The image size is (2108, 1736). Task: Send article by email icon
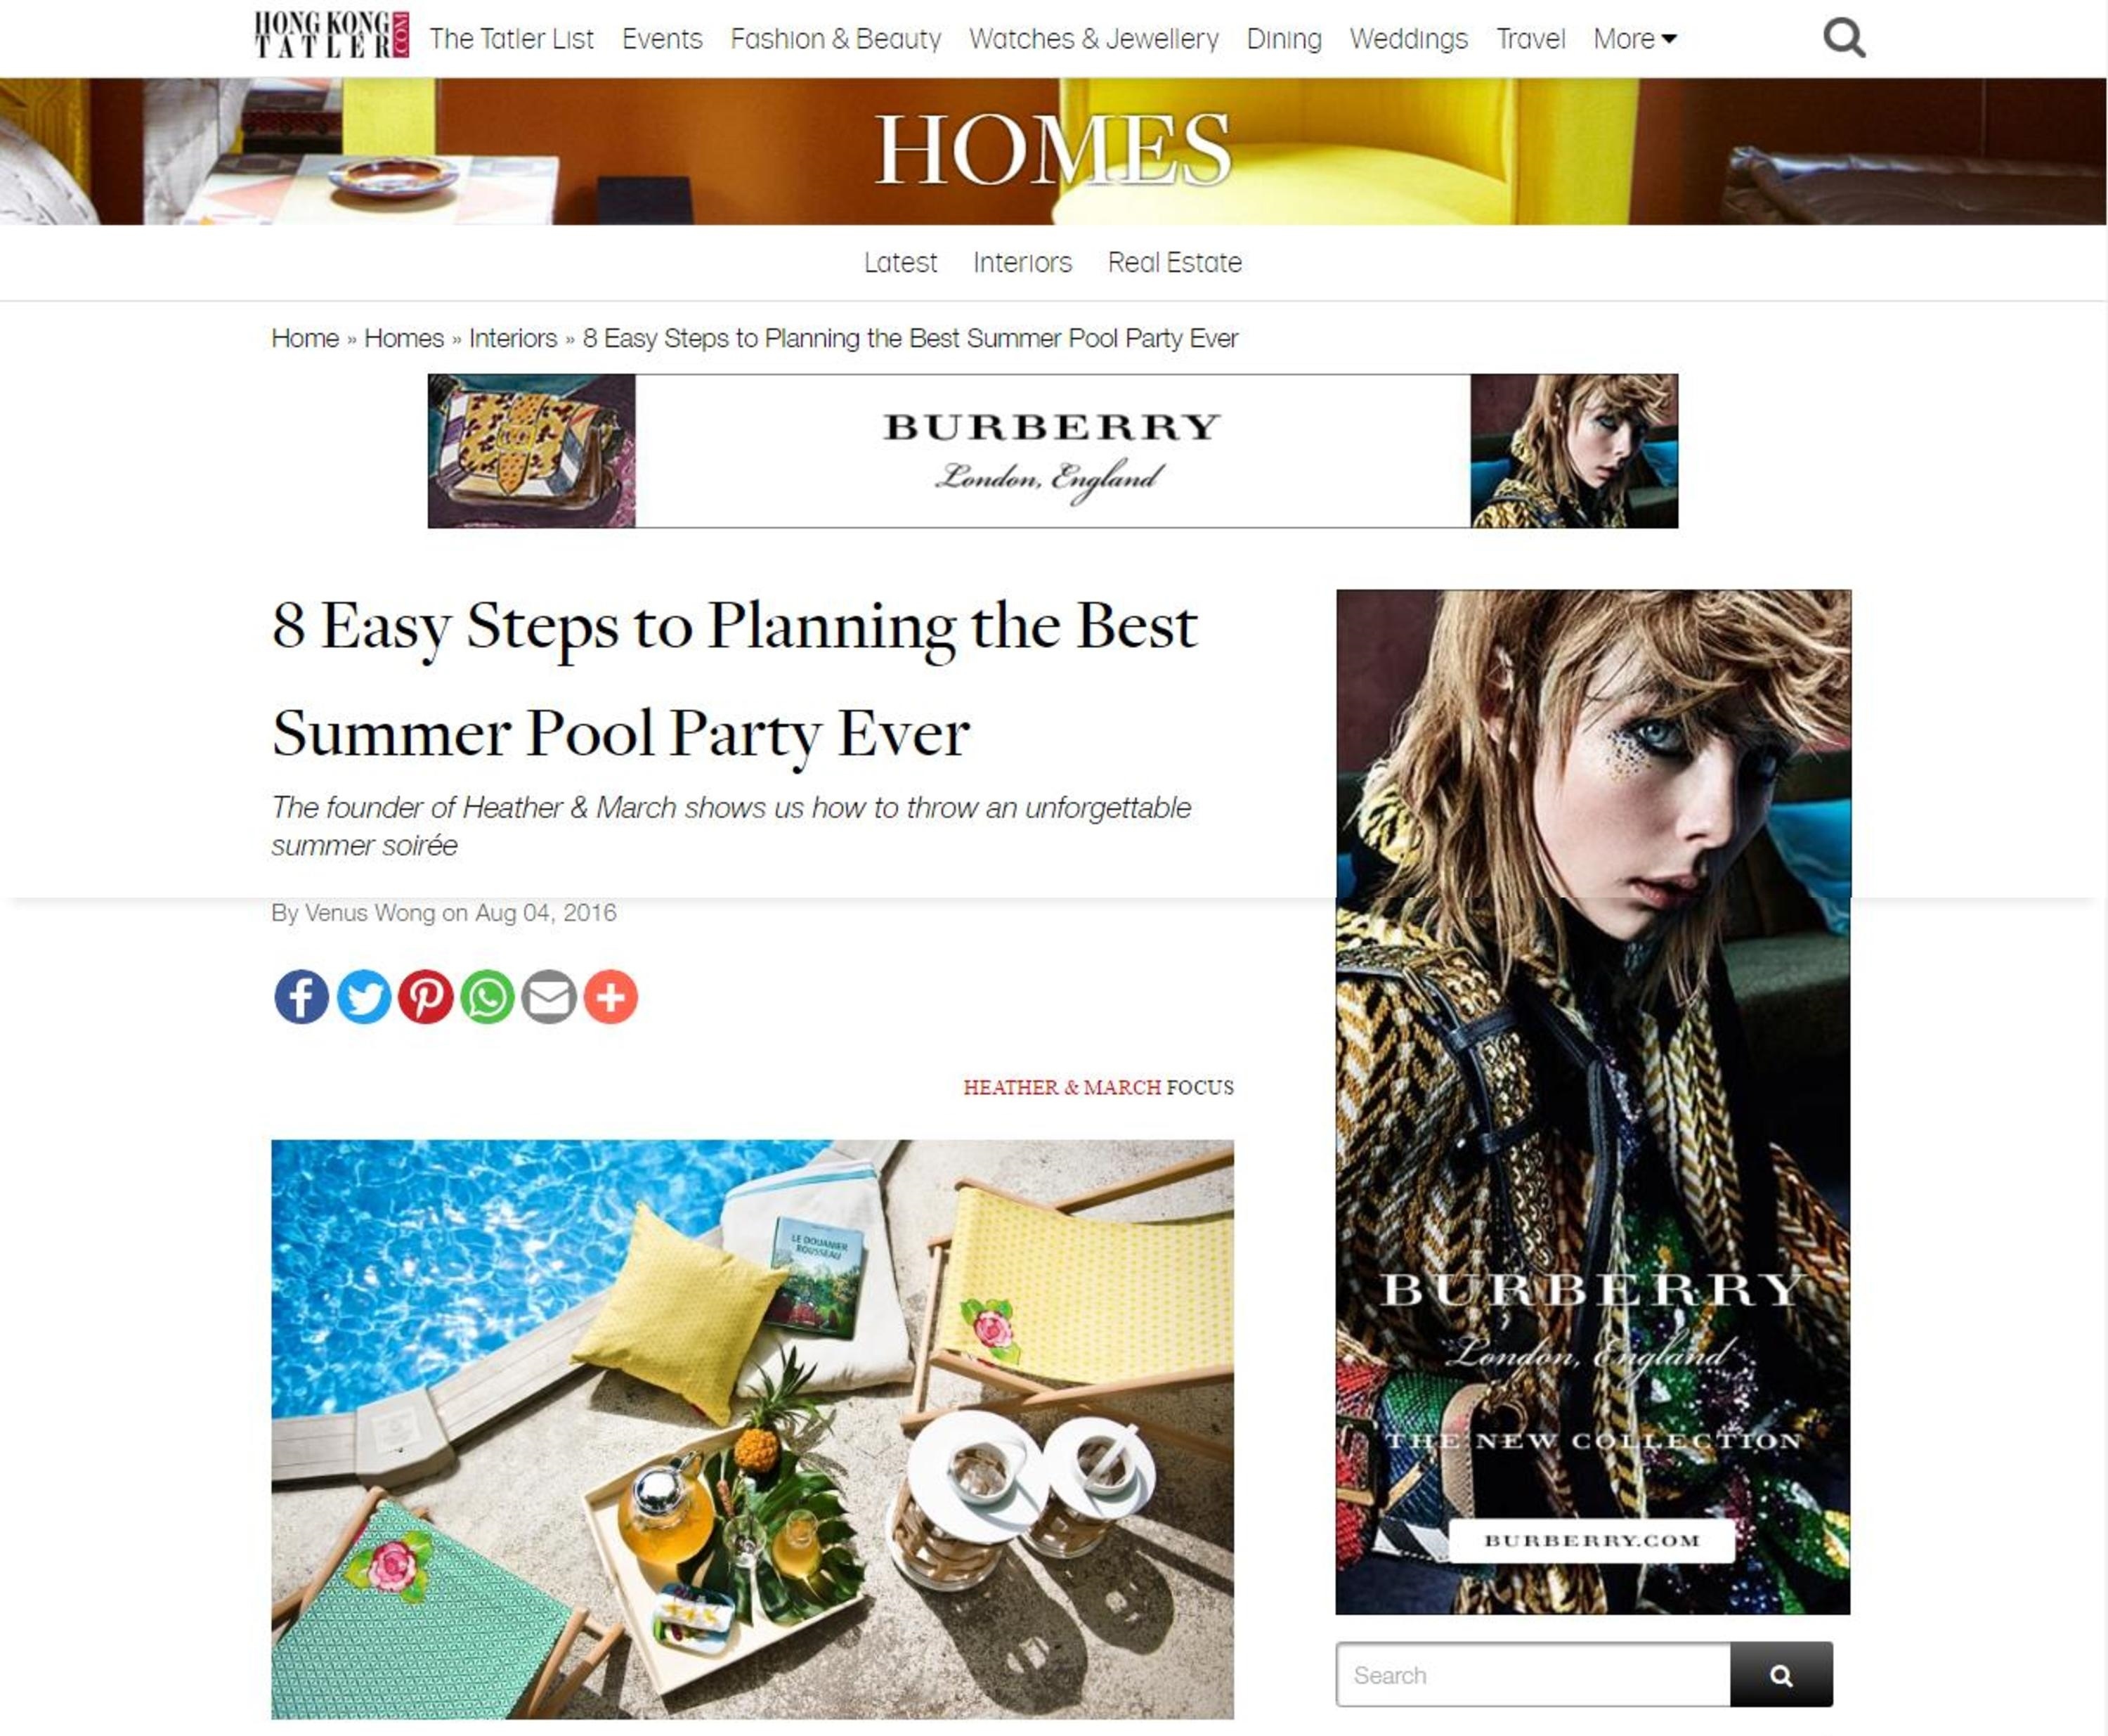click(x=549, y=997)
